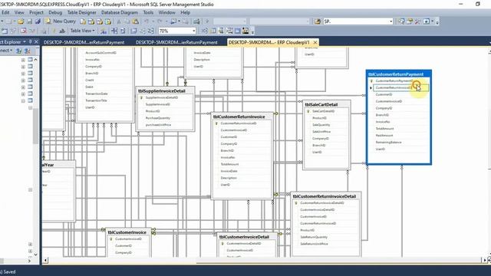Open the Tools menu
This screenshot has height=276, width=491.
pos(148,12)
